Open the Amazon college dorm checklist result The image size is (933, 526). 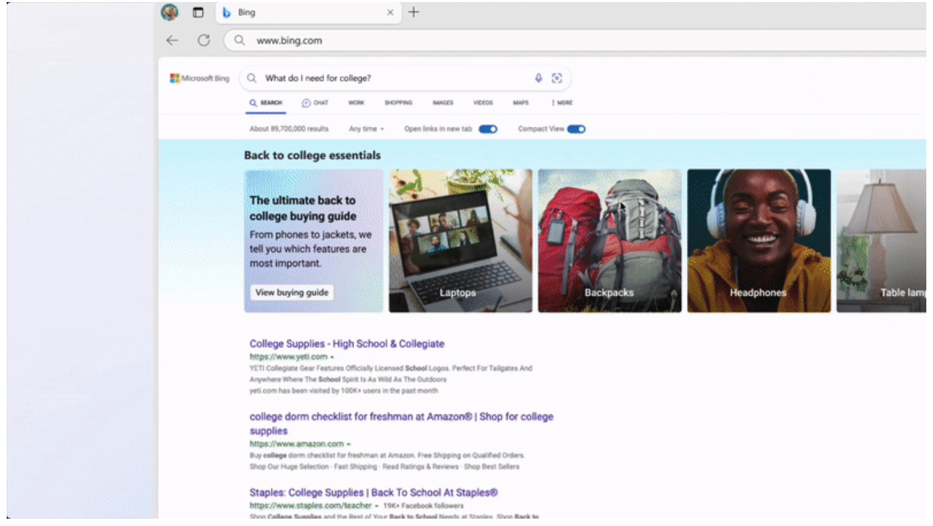[401, 424]
